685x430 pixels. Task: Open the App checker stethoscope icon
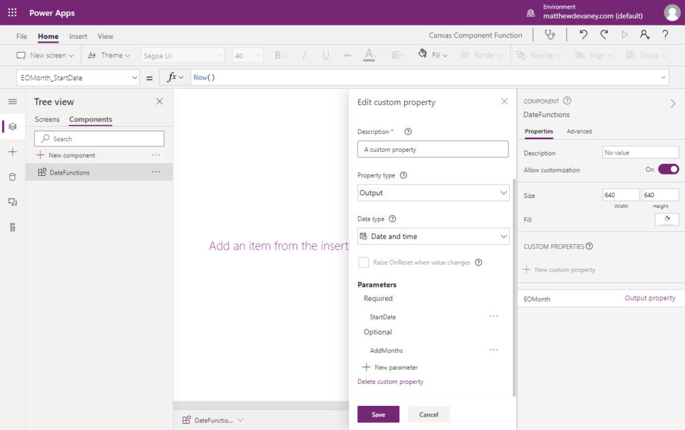tap(550, 35)
